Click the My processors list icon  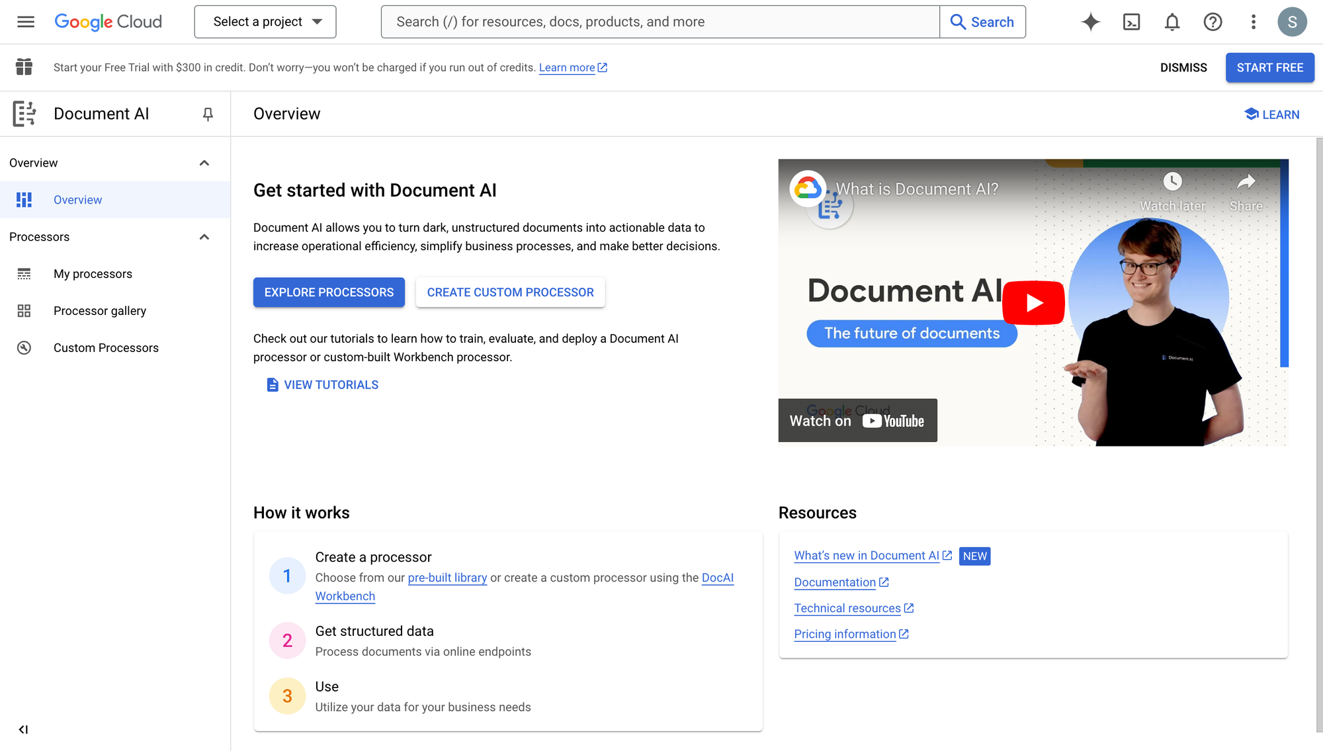(24, 274)
